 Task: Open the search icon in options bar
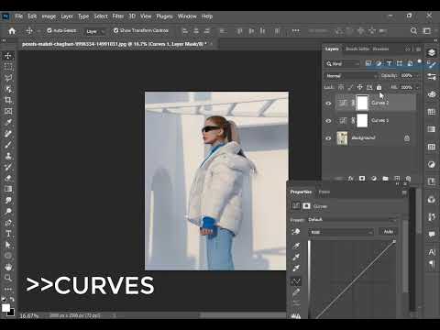click(413, 31)
